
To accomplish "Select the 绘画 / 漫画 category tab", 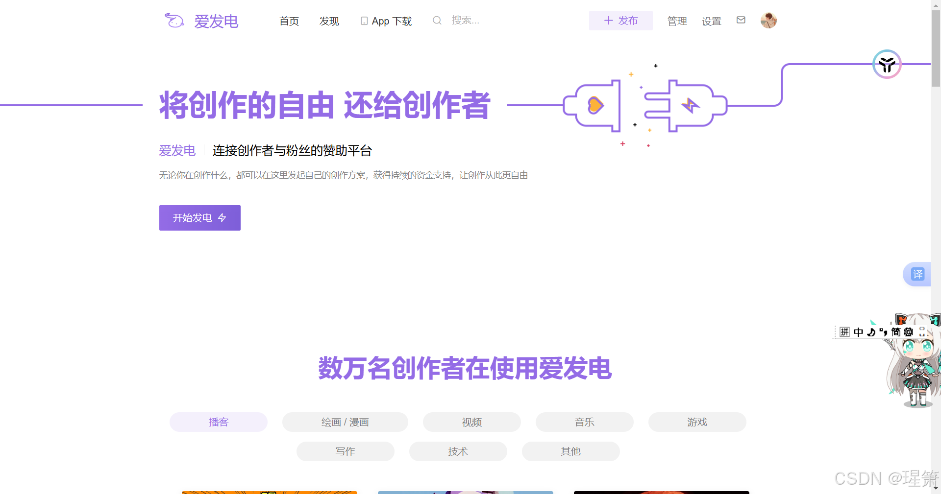I will pos(345,422).
